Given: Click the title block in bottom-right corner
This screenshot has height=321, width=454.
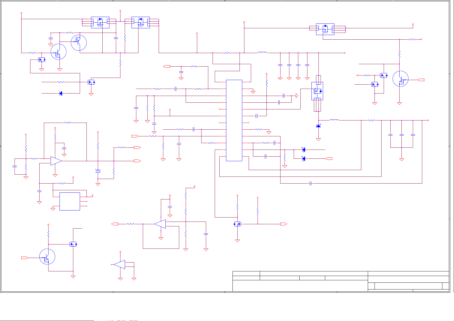Looking at the screenshot, I should tap(341, 281).
